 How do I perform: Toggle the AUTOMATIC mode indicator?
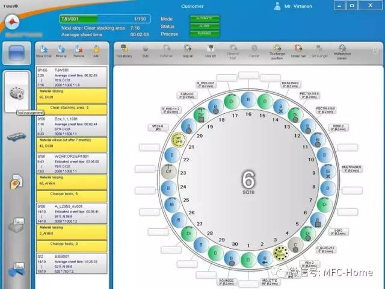point(205,19)
